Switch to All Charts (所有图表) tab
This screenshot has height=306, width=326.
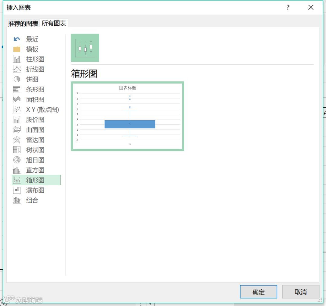click(54, 23)
